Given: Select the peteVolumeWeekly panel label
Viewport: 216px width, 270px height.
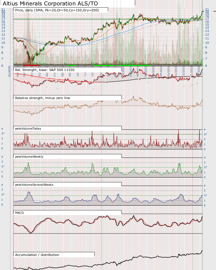Looking at the screenshot, I should click(29, 157).
